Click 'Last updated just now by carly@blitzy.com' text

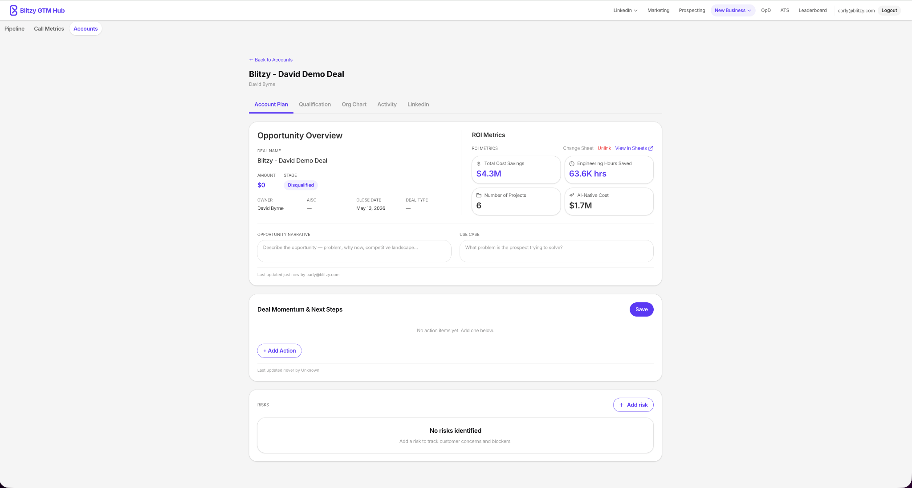pyautogui.click(x=298, y=275)
